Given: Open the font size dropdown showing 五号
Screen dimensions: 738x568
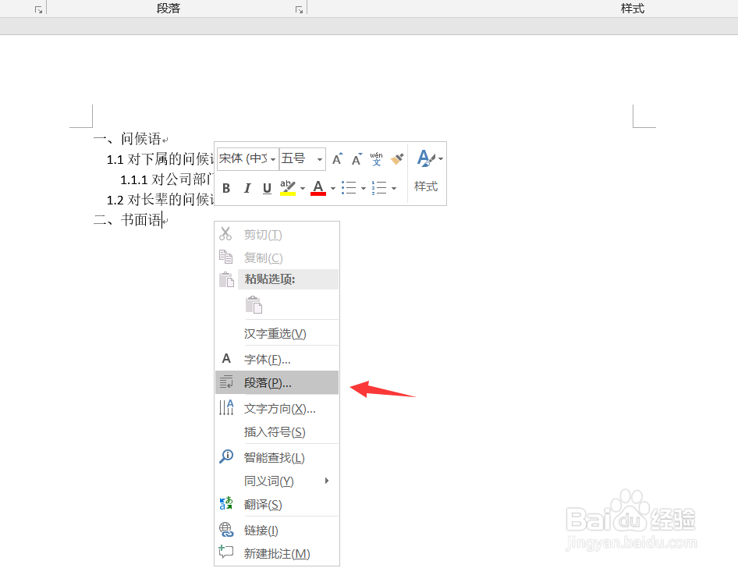Looking at the screenshot, I should pos(320,158).
